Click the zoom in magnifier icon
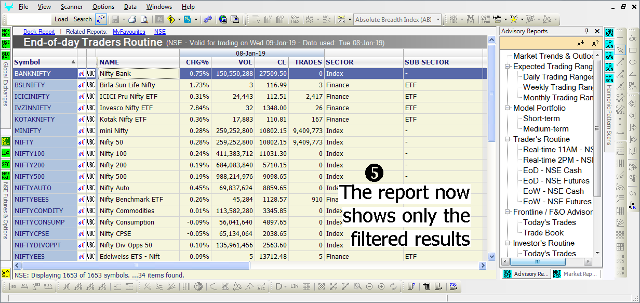Screen dimensions: 640x303 tap(358, 286)
